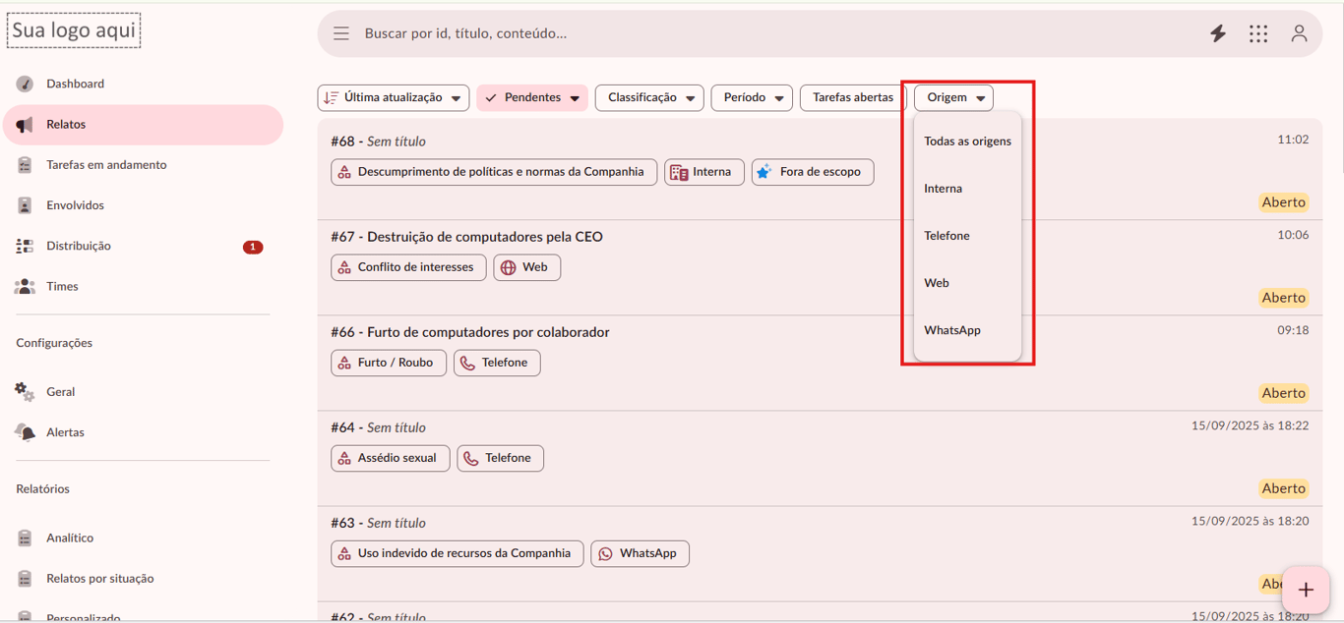Select WhatsApp in Origem menu

[968, 330]
